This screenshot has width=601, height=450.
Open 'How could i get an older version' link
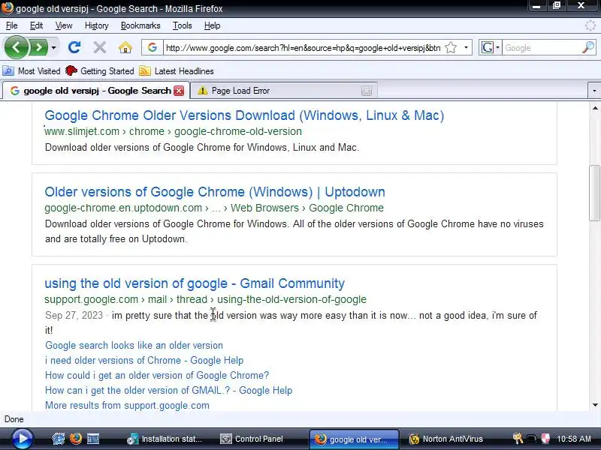157,375
